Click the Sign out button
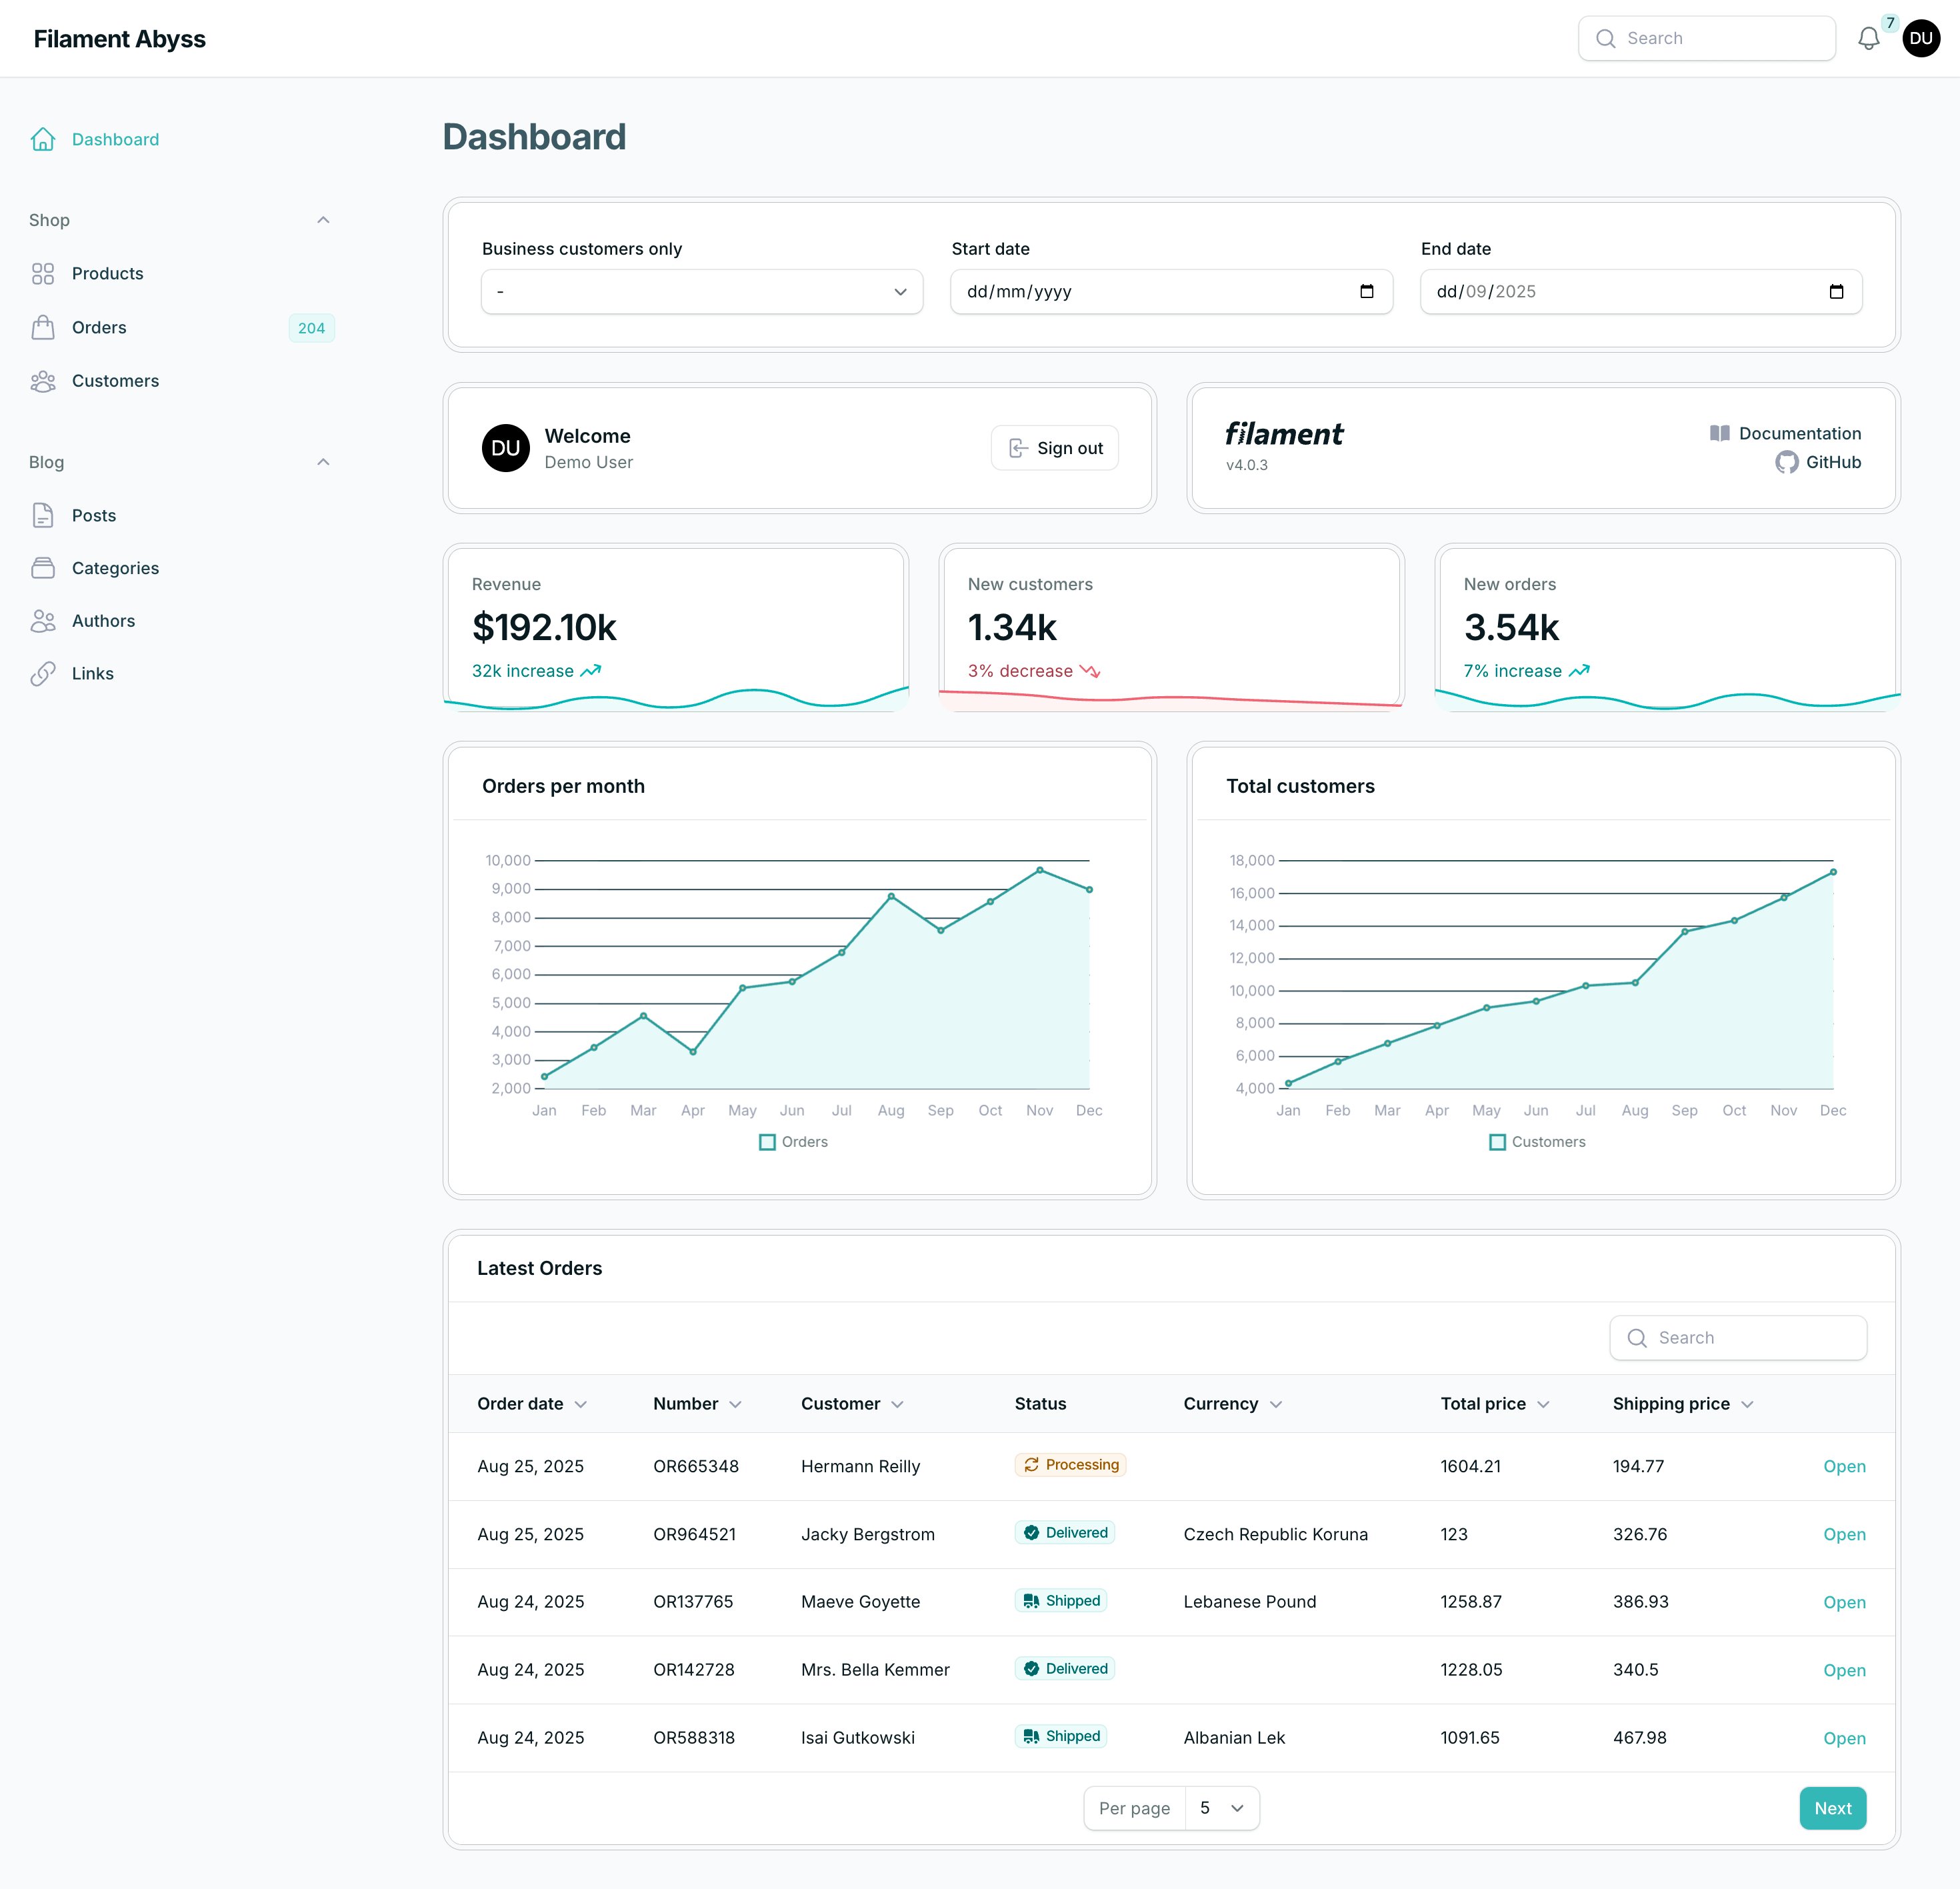Image resolution: width=1960 pixels, height=1889 pixels. 1054,448
